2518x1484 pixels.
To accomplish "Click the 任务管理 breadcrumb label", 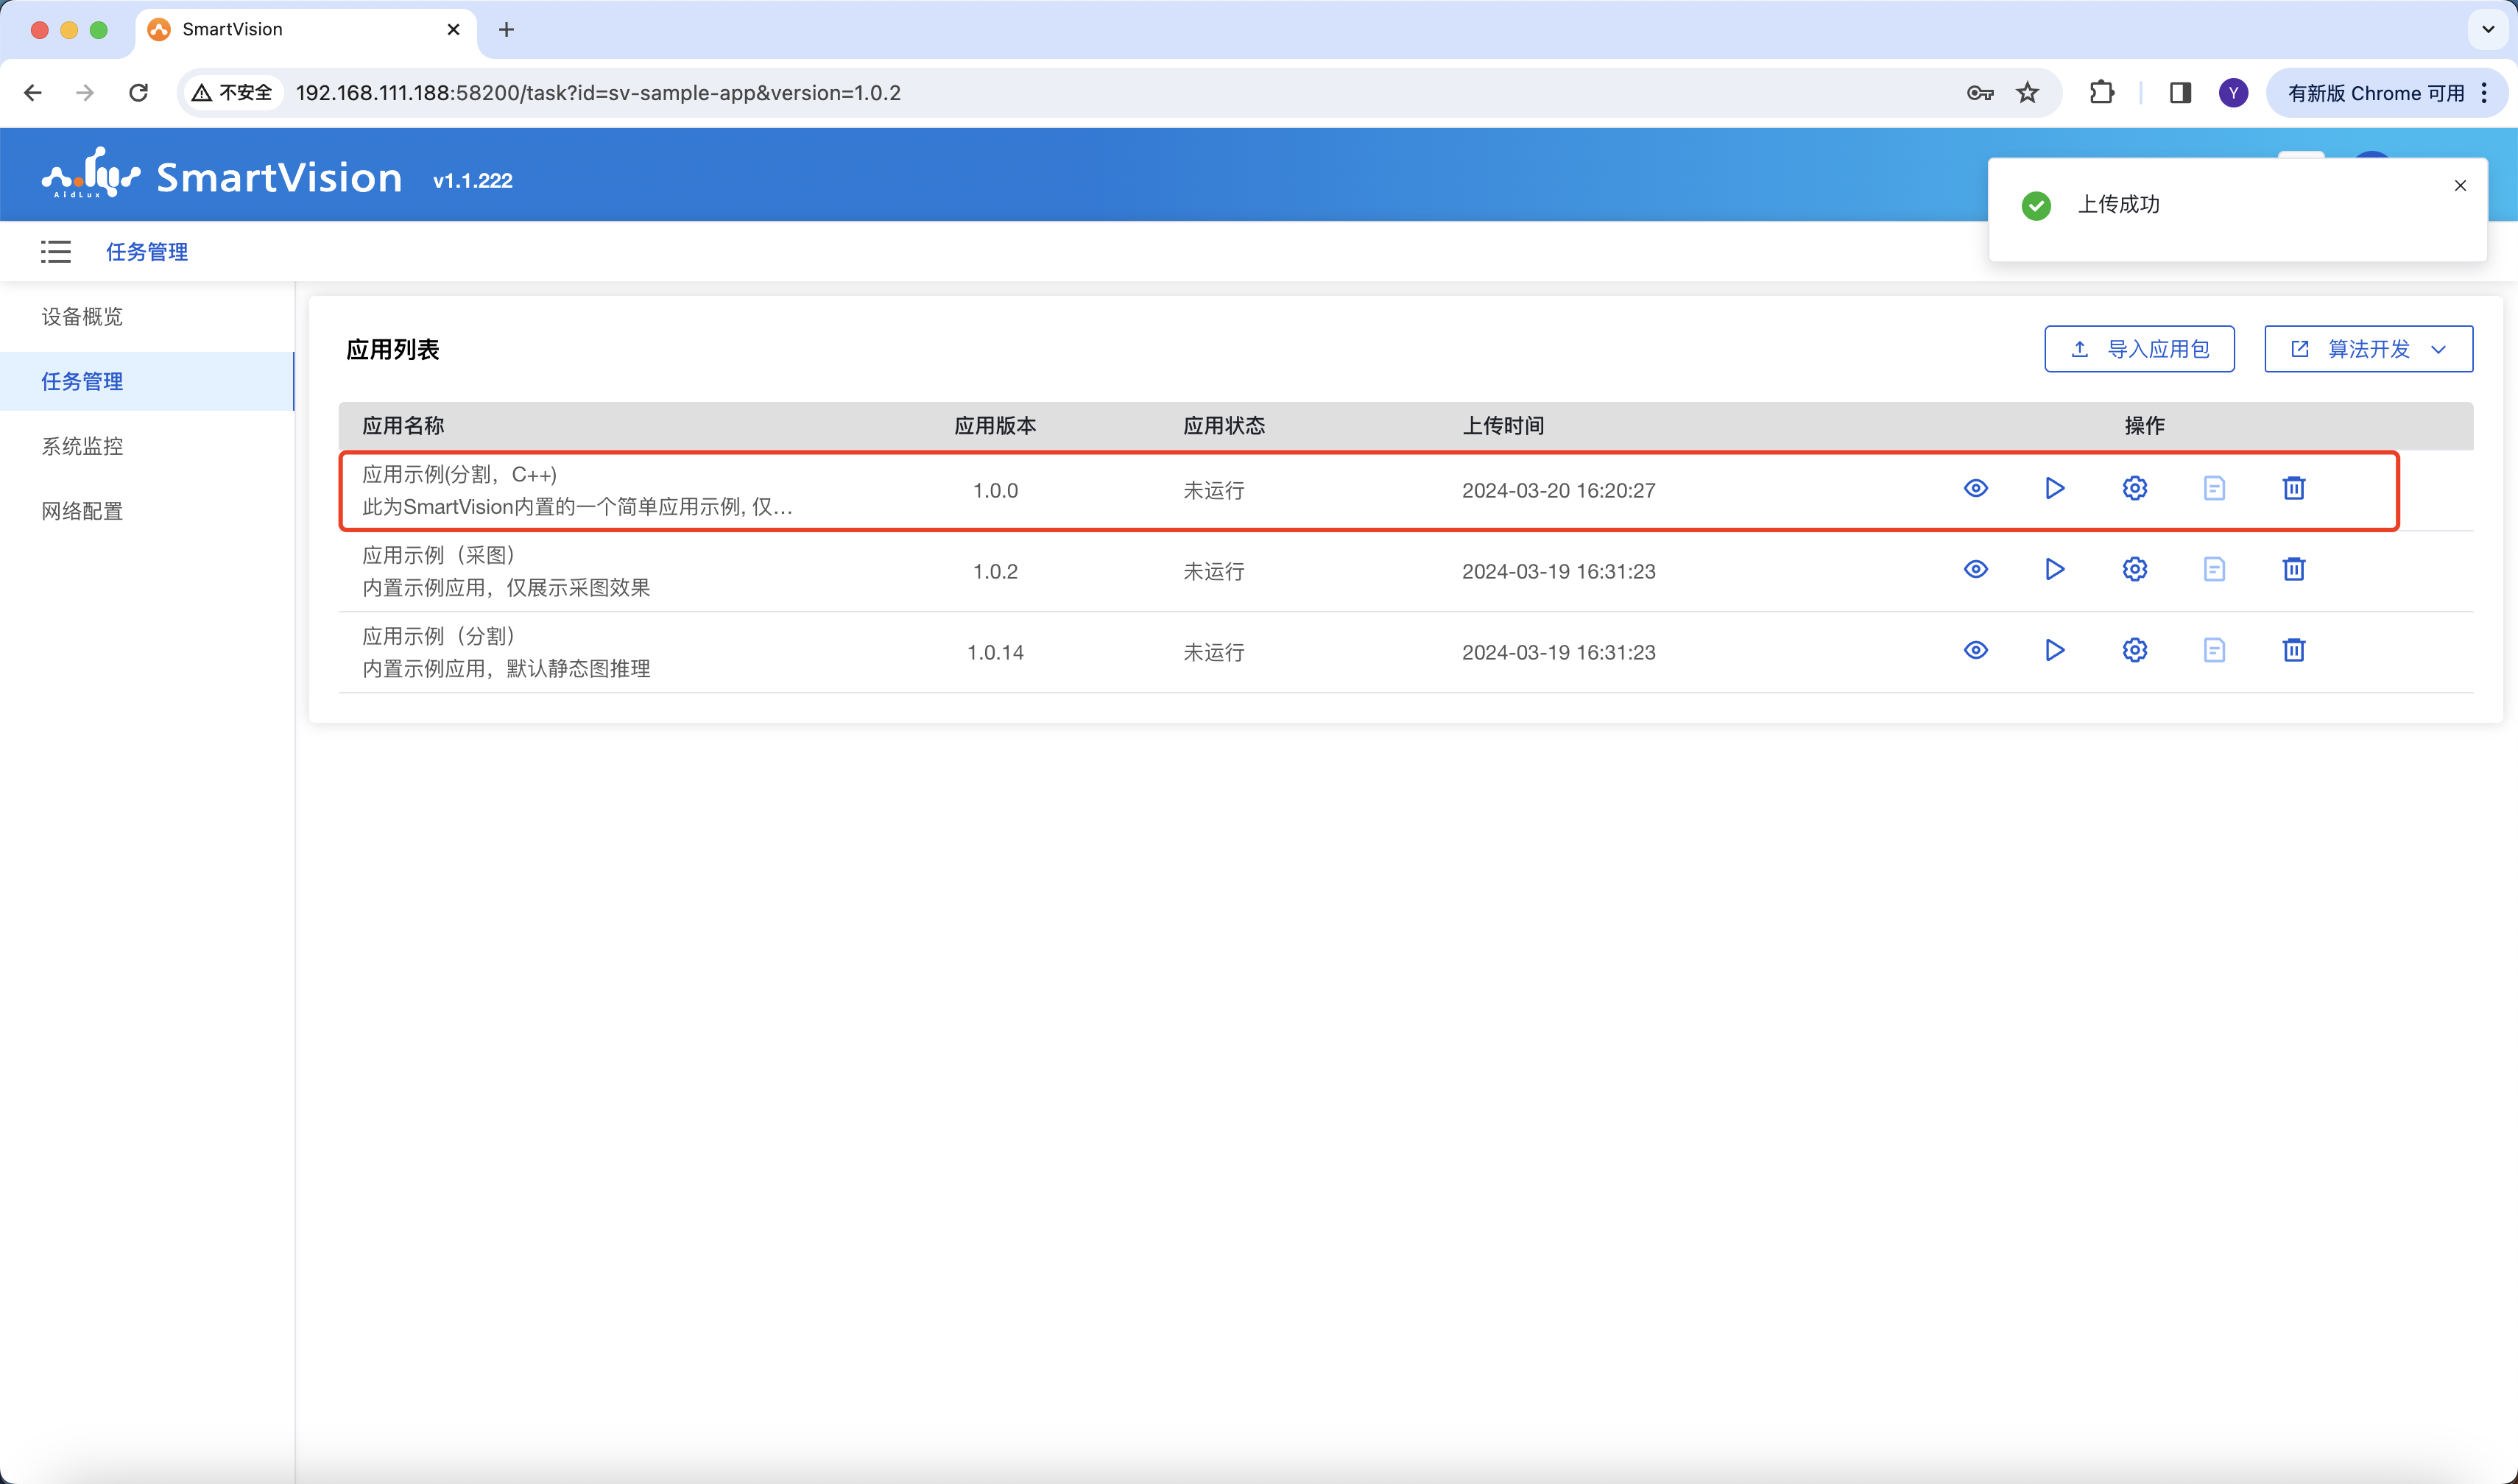I will (147, 252).
